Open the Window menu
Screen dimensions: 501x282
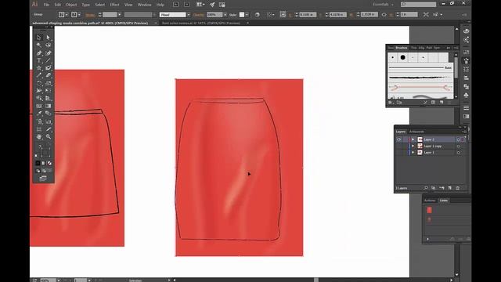(x=144, y=5)
